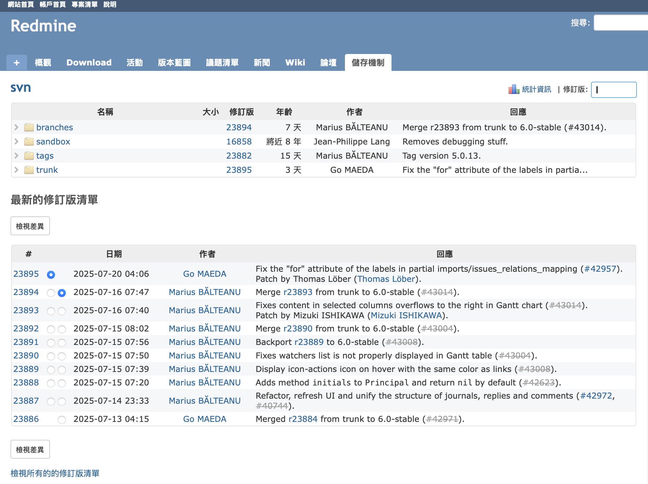This screenshot has width=648, height=484.
Task: Select first radio for revision 23895
Action: [x=51, y=274]
